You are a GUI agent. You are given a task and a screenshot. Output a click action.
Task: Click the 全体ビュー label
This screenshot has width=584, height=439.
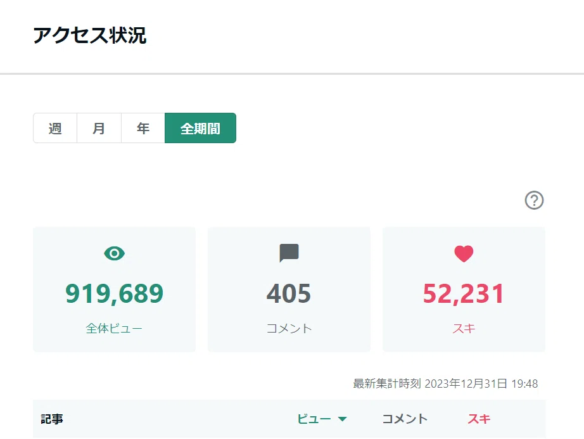coord(114,328)
